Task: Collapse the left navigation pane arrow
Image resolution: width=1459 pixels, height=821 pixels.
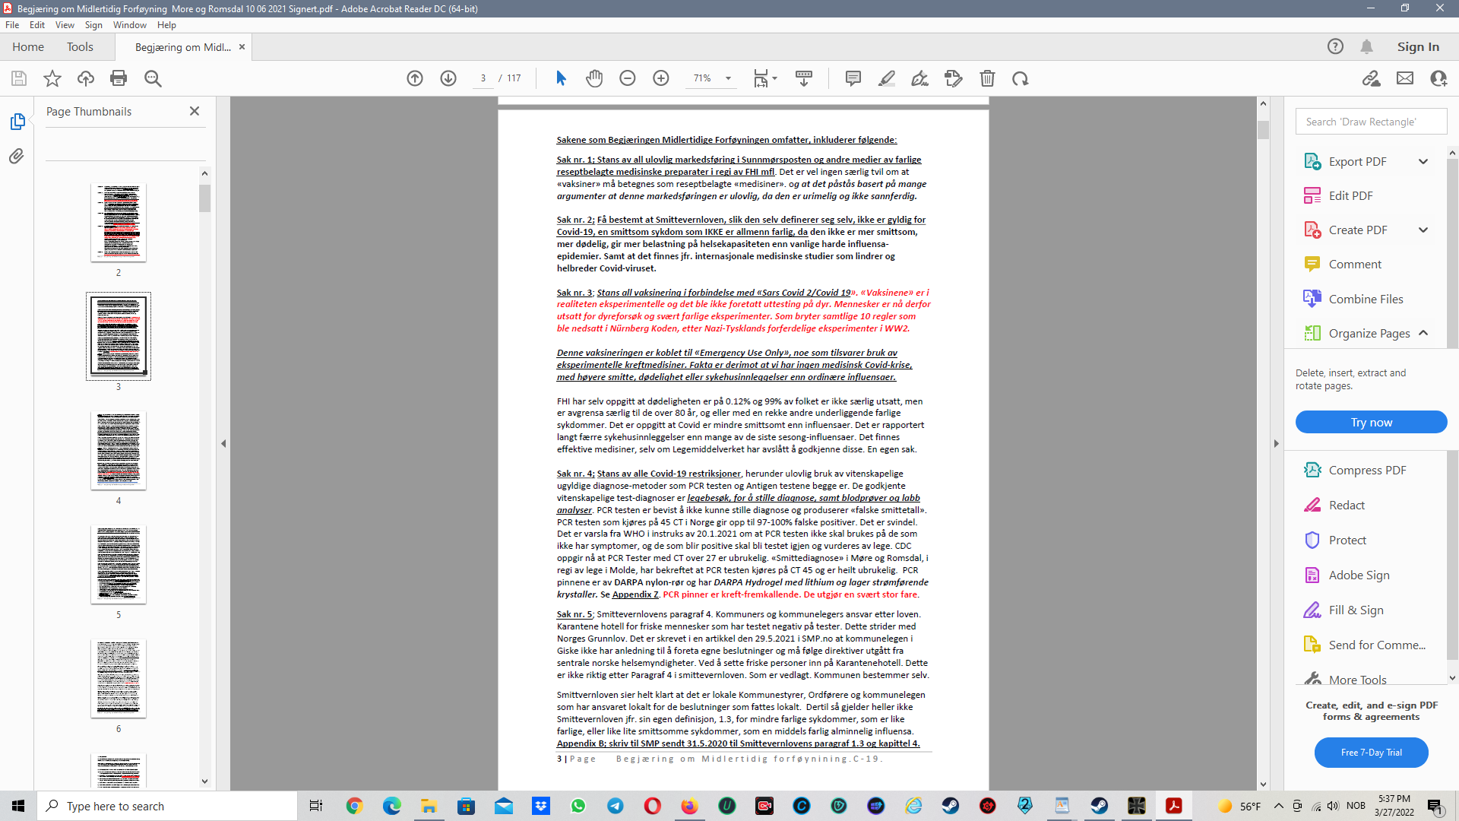Action: pyautogui.click(x=223, y=444)
